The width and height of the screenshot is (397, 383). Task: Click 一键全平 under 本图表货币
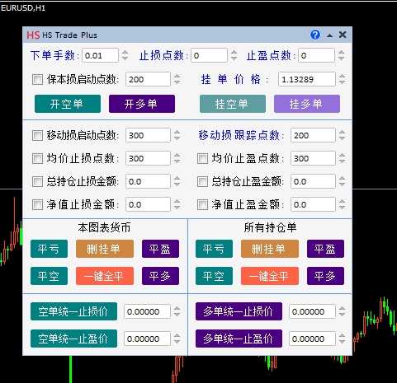tap(105, 276)
